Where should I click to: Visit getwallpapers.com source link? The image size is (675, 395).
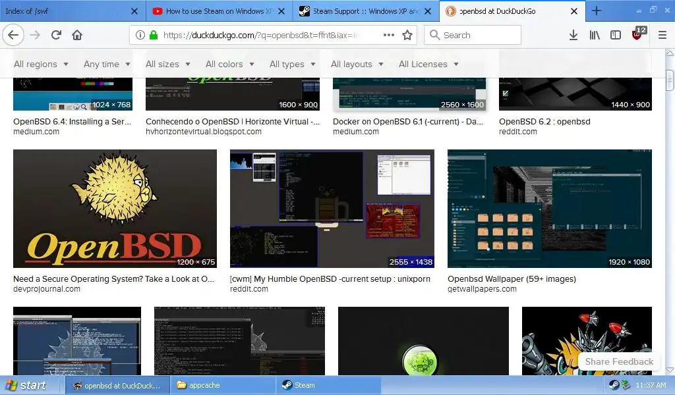tap(482, 289)
